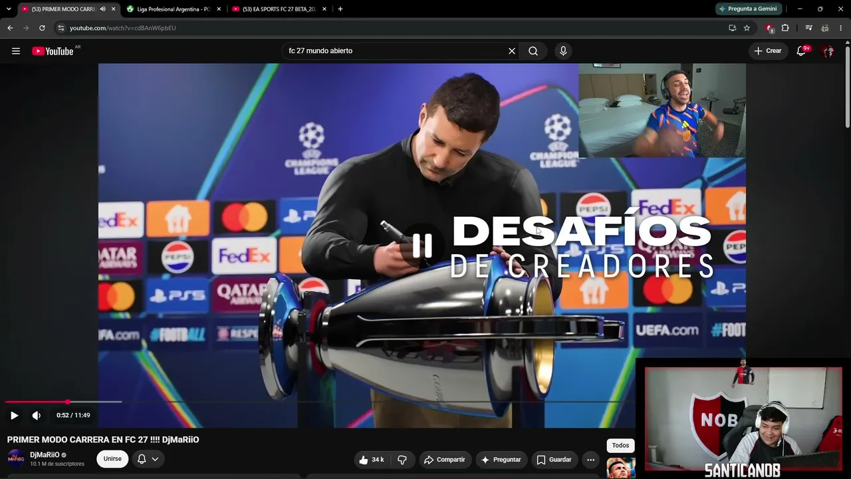851x479 pixels.
Task: Join the channel with Unirse
Action: point(112,459)
